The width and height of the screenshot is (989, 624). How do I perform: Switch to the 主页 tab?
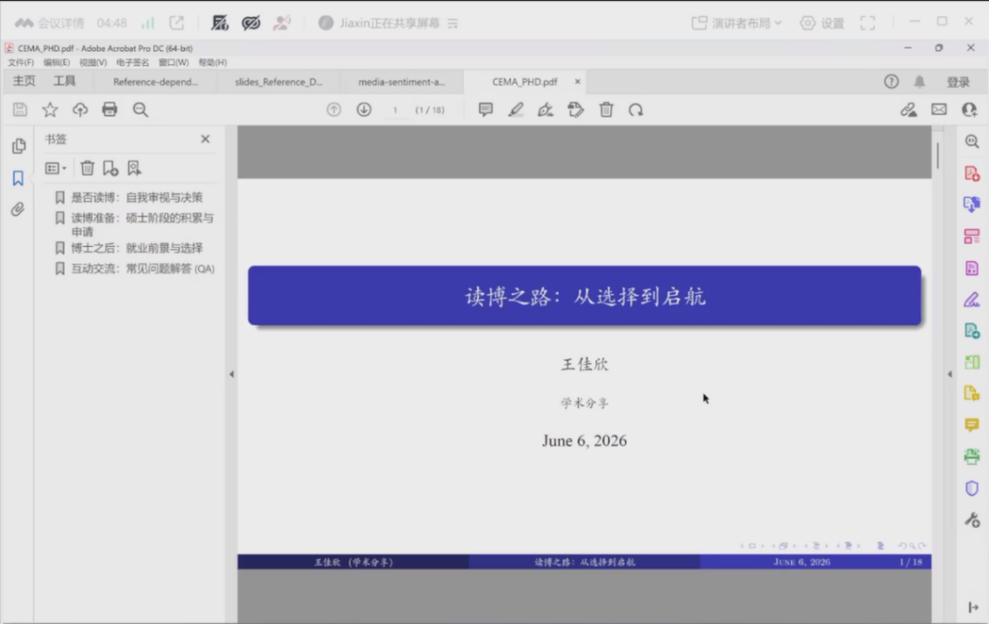pos(24,81)
